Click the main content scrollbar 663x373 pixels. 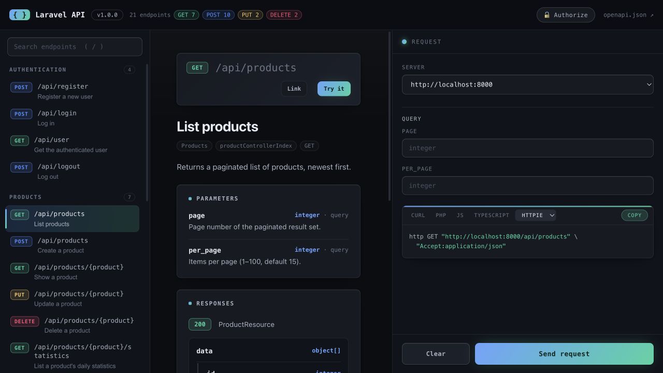point(390,116)
